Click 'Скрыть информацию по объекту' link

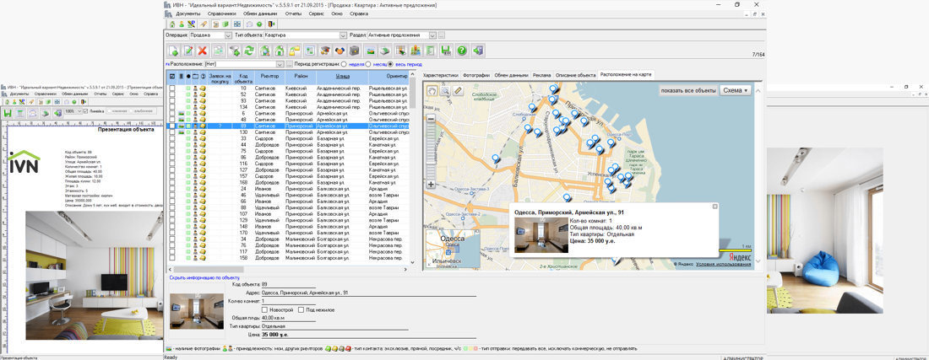coord(204,277)
